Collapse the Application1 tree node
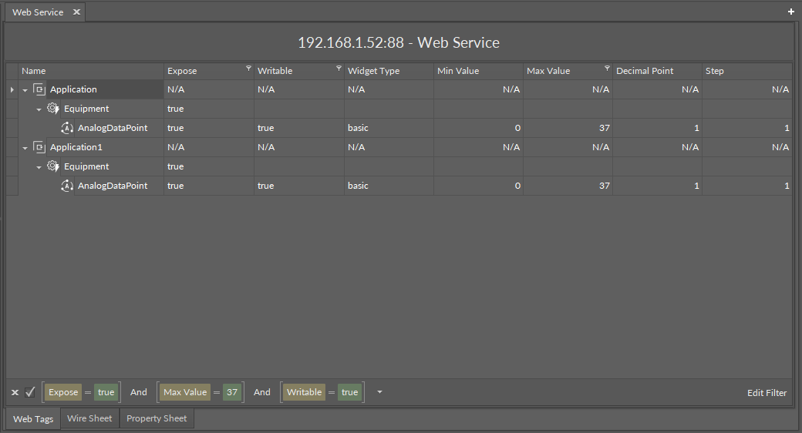The image size is (802, 433). [25, 148]
